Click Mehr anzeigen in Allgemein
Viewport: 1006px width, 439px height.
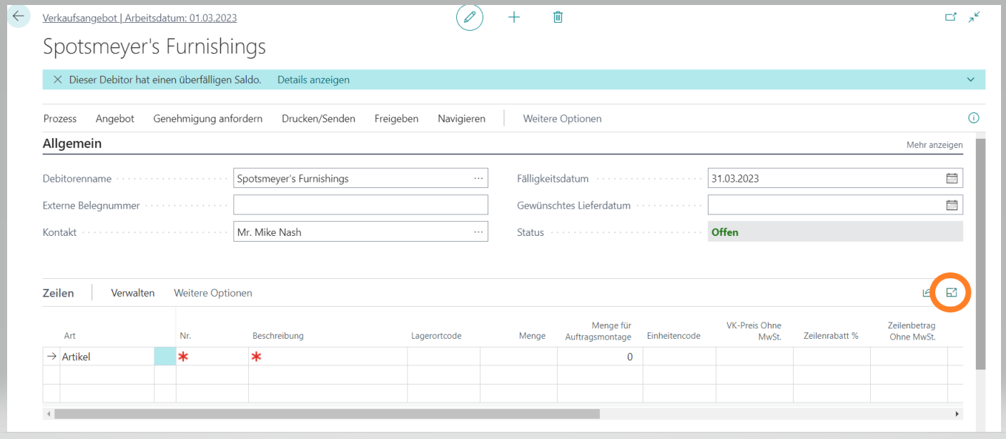point(935,144)
